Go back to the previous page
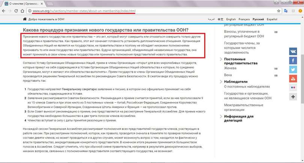 pos(4,10)
